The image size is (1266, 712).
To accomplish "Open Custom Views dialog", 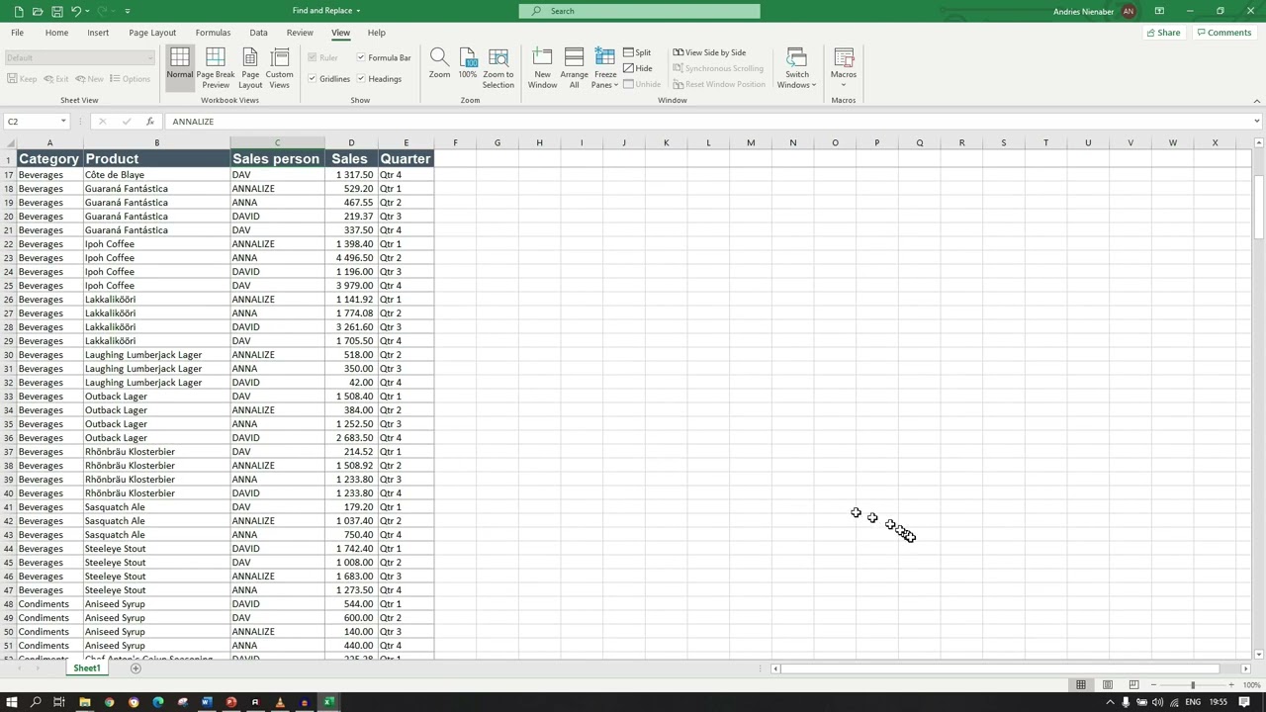I will click(280, 67).
